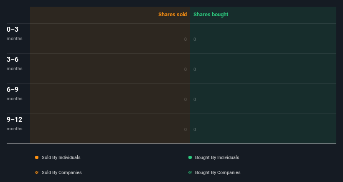Click the orange Sold By Individuals legend dot

[37, 157]
